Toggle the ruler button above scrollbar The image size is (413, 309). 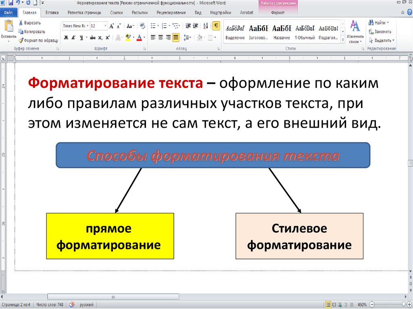tap(410, 58)
